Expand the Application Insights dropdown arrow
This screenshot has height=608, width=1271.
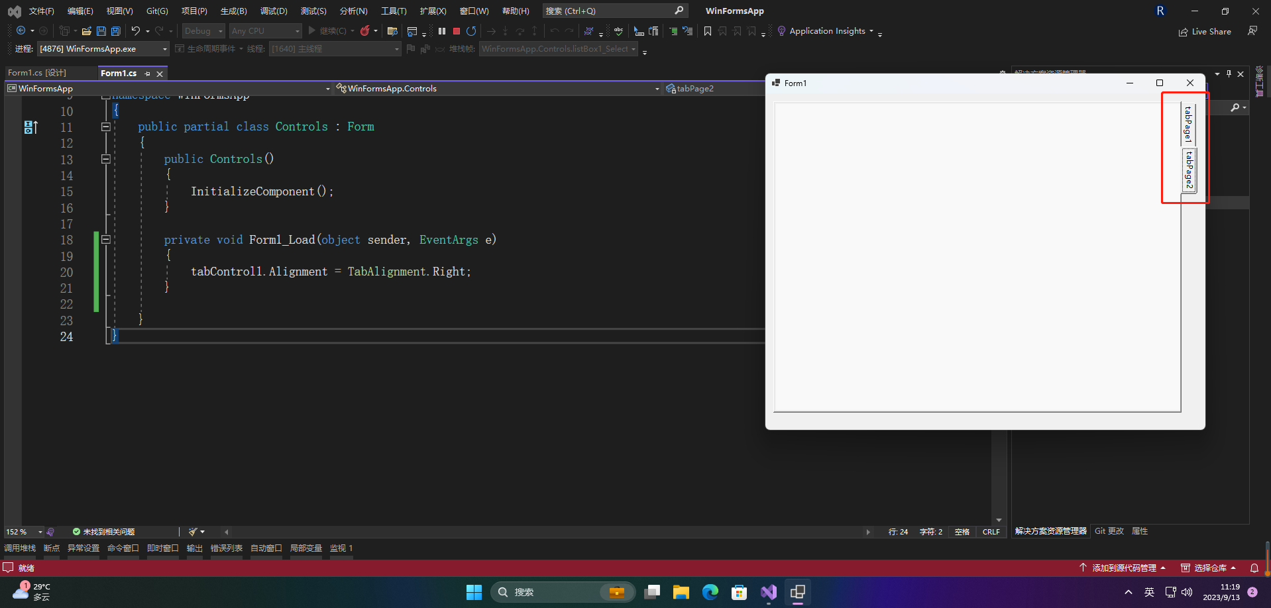tap(871, 31)
